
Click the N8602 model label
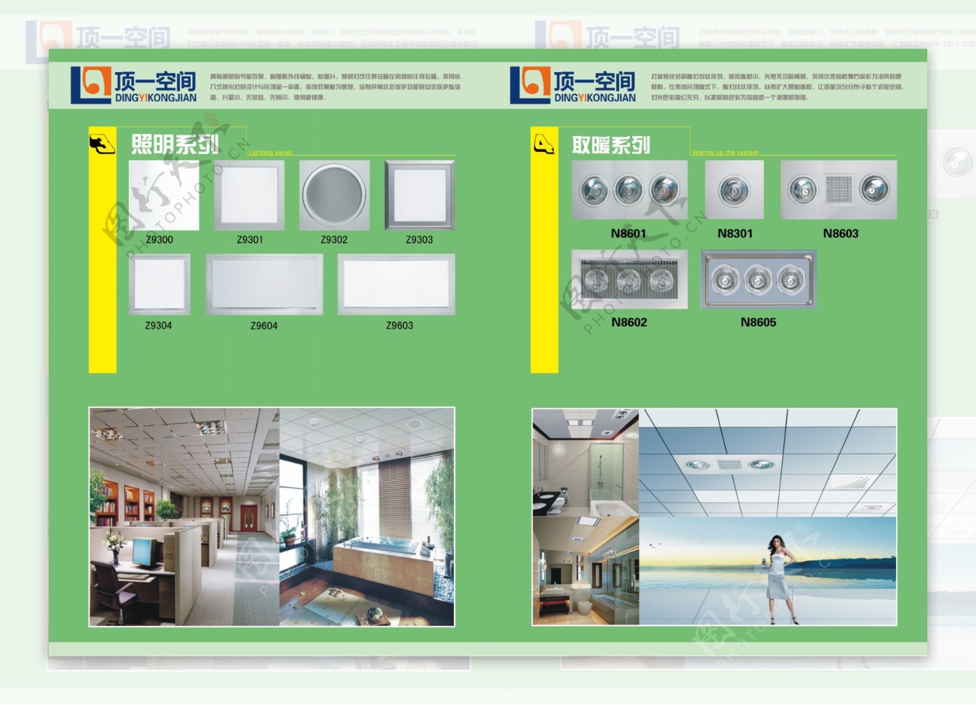(630, 322)
